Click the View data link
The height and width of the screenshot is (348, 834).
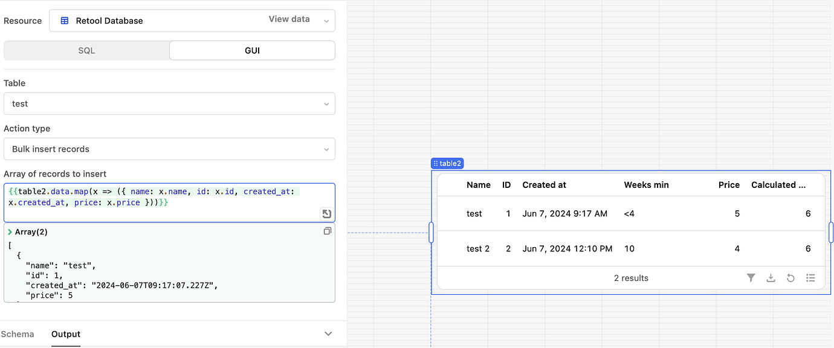tap(289, 19)
